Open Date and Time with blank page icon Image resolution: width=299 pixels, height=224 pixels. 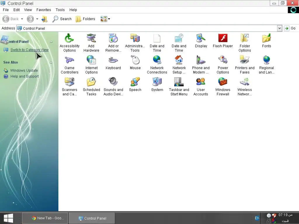click(157, 43)
